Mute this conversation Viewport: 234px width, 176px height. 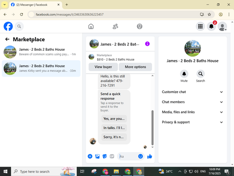pos(184,74)
